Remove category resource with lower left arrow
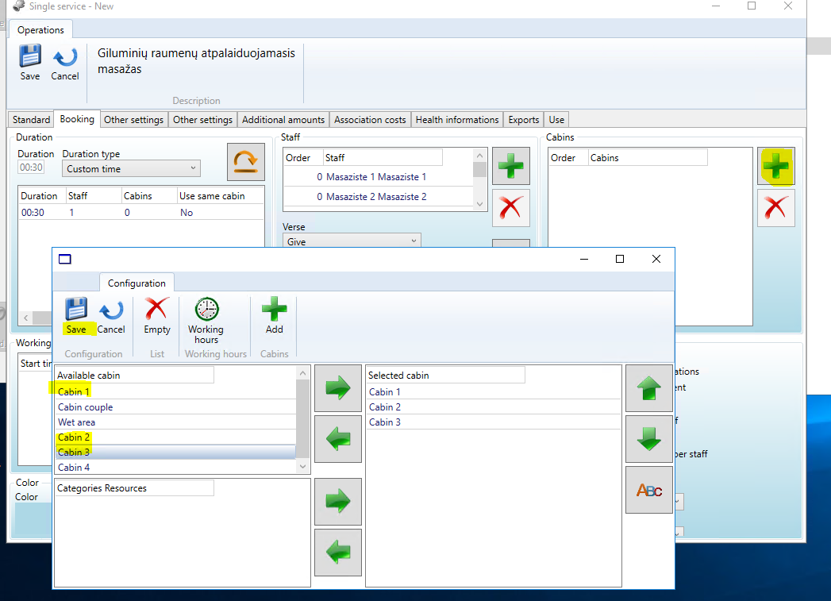Viewport: 831px width, 601px height. coord(338,553)
